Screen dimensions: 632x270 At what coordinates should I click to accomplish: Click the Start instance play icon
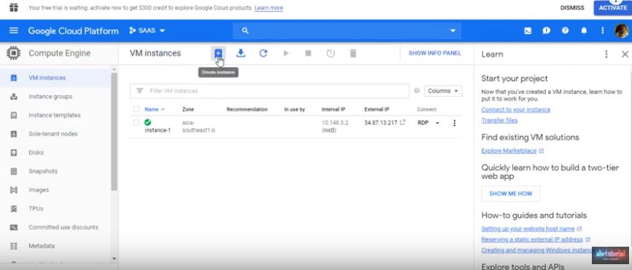tap(286, 53)
